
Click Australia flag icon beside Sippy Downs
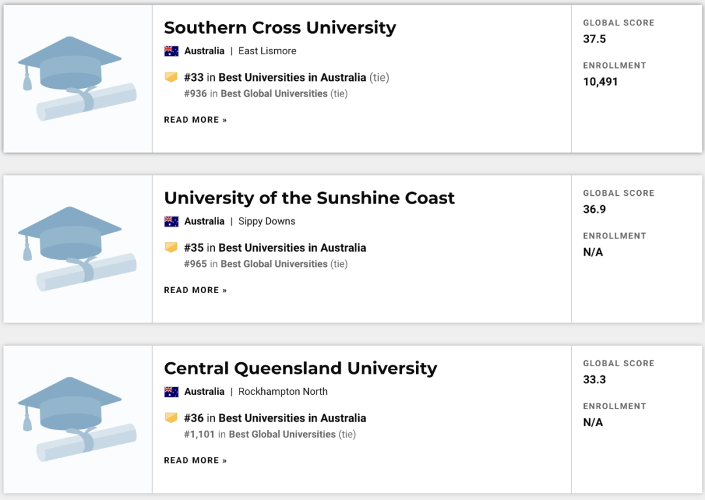pyautogui.click(x=172, y=221)
